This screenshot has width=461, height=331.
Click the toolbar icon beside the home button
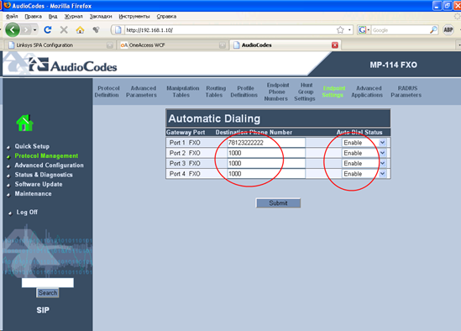point(96,29)
